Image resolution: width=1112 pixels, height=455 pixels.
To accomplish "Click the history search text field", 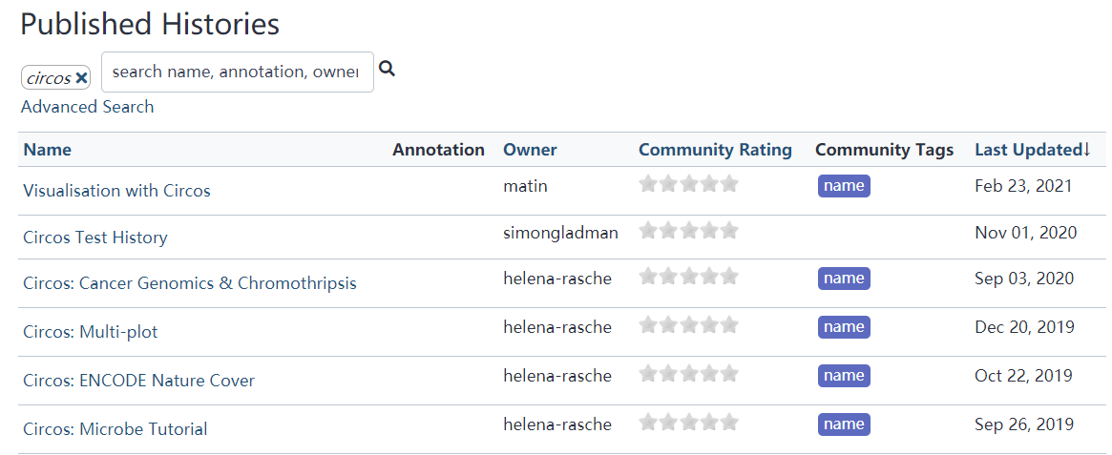I will (x=237, y=72).
